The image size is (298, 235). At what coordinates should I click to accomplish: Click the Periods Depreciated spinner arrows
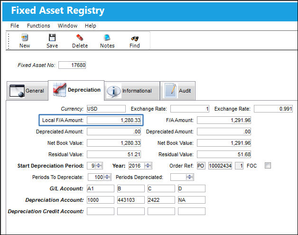pyautogui.click(x=189, y=177)
